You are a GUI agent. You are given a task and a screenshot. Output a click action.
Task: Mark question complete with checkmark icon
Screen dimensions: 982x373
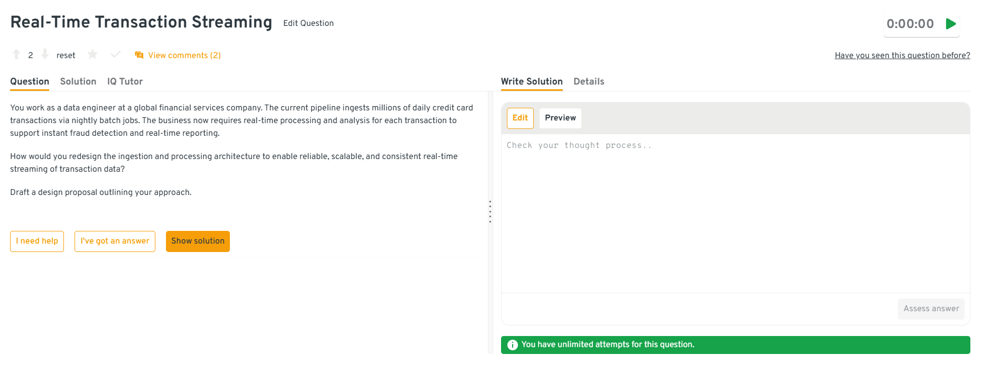click(116, 55)
